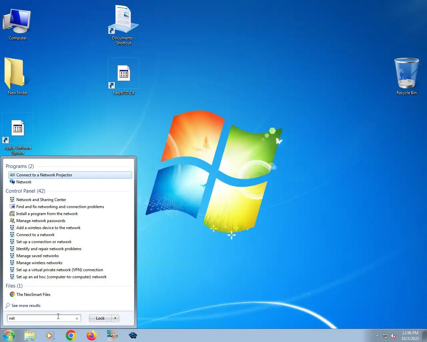Select the Recycle Bin icon
Screen dimensions: 427x342
406,76
